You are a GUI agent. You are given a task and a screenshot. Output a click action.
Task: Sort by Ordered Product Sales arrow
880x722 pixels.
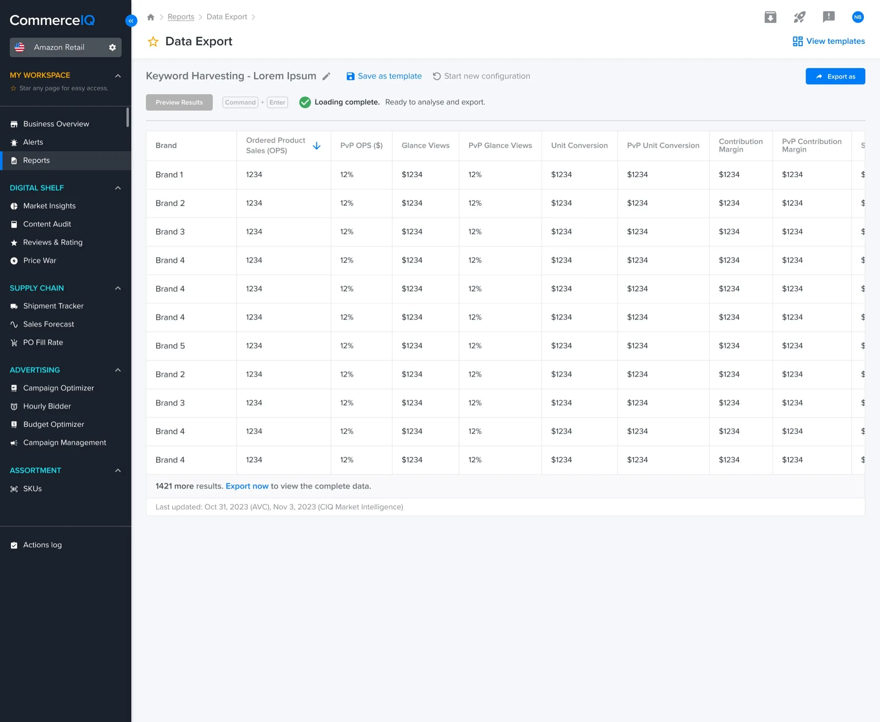coord(316,146)
